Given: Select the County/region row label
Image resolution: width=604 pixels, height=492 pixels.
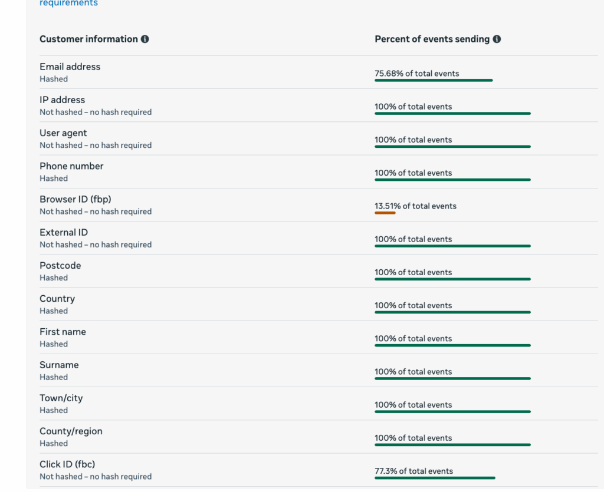Looking at the screenshot, I should pyautogui.click(x=71, y=431).
